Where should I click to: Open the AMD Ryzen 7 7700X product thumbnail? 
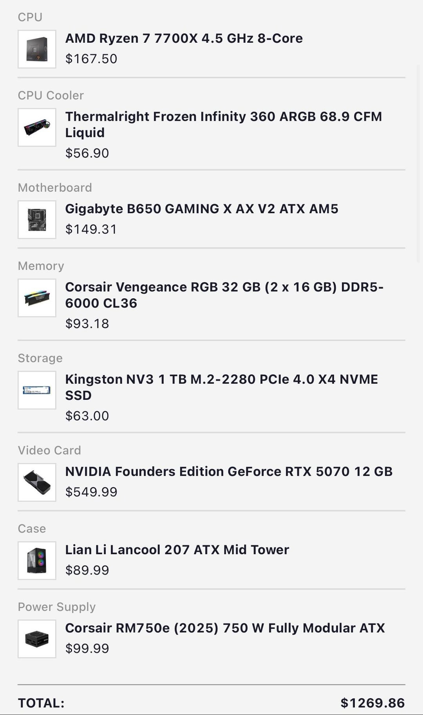(x=37, y=49)
